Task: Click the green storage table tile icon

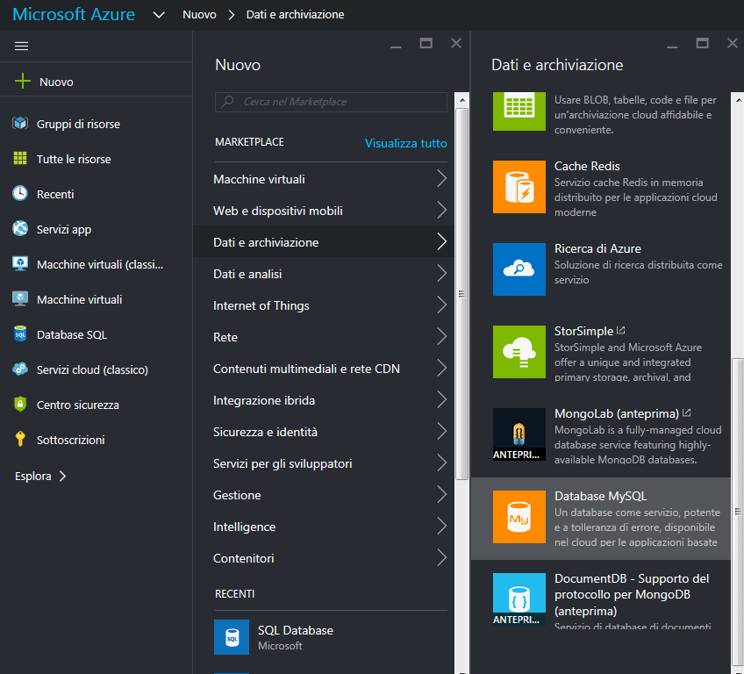Action: [519, 111]
